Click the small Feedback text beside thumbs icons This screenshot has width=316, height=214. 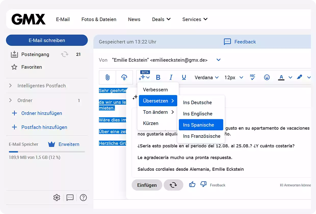tap(218, 185)
